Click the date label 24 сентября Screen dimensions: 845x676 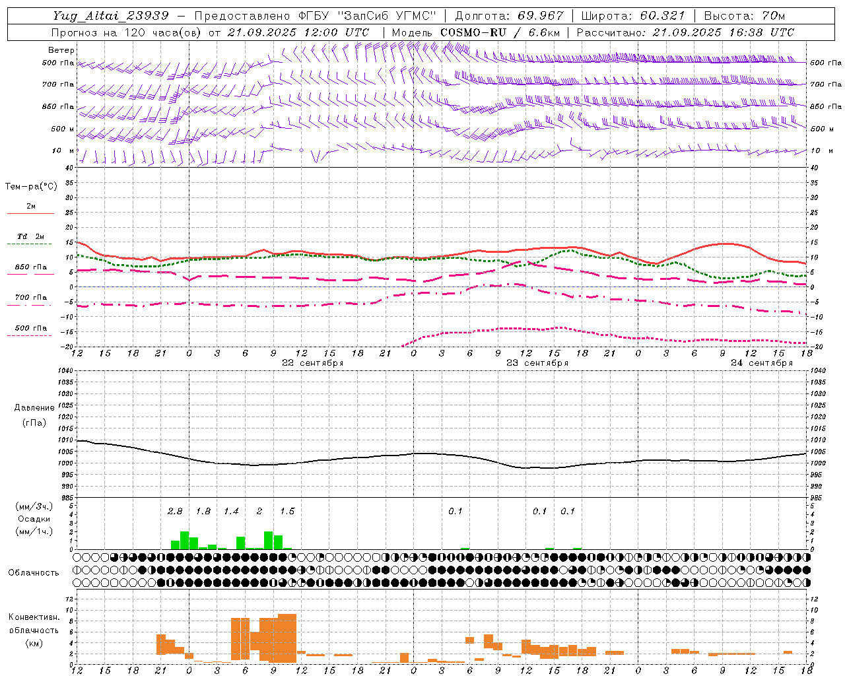click(762, 363)
